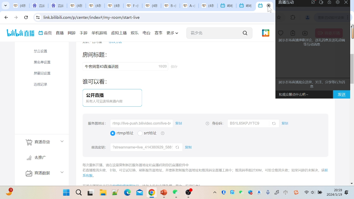354x199 pixels.
Task: Open the 单机游戏 navigation item
Action: point(99,33)
